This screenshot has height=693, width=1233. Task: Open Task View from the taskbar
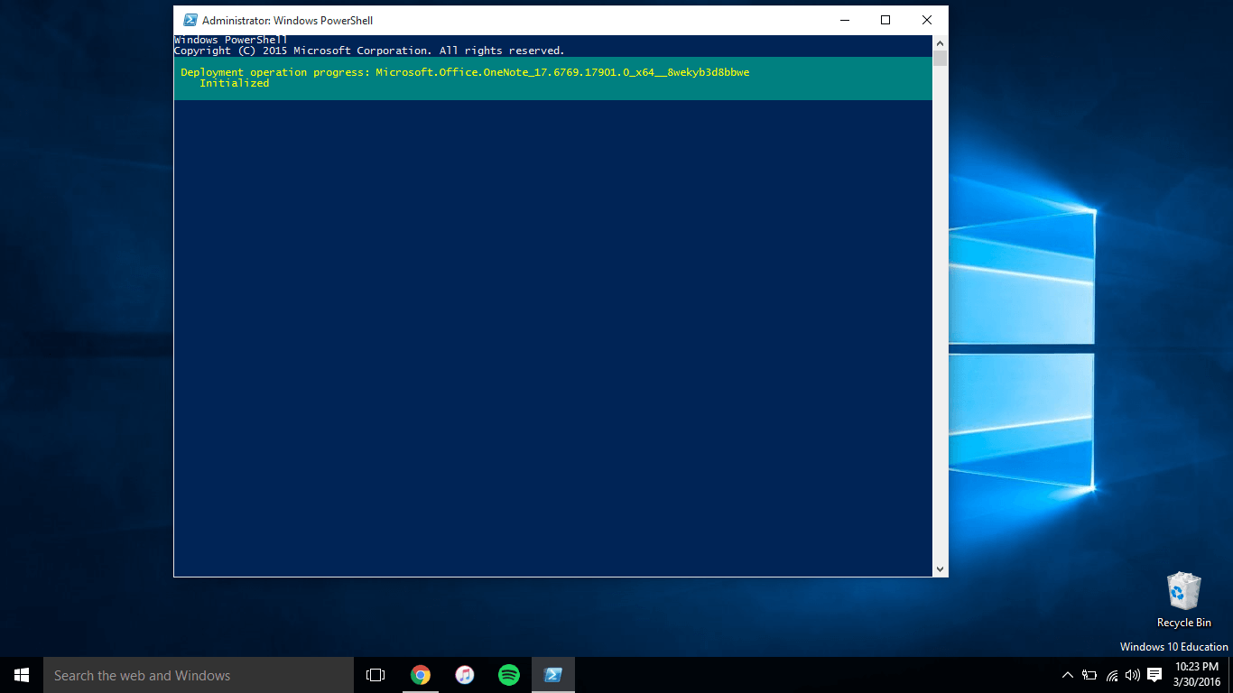pyautogui.click(x=375, y=675)
